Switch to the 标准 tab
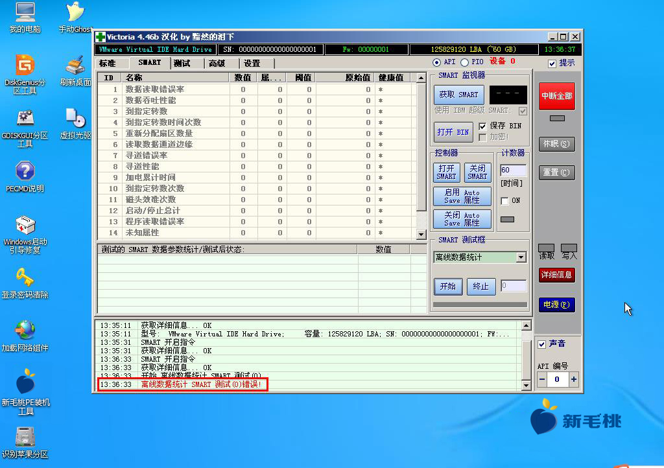Screen dimensions: 664x468 click(x=107, y=64)
